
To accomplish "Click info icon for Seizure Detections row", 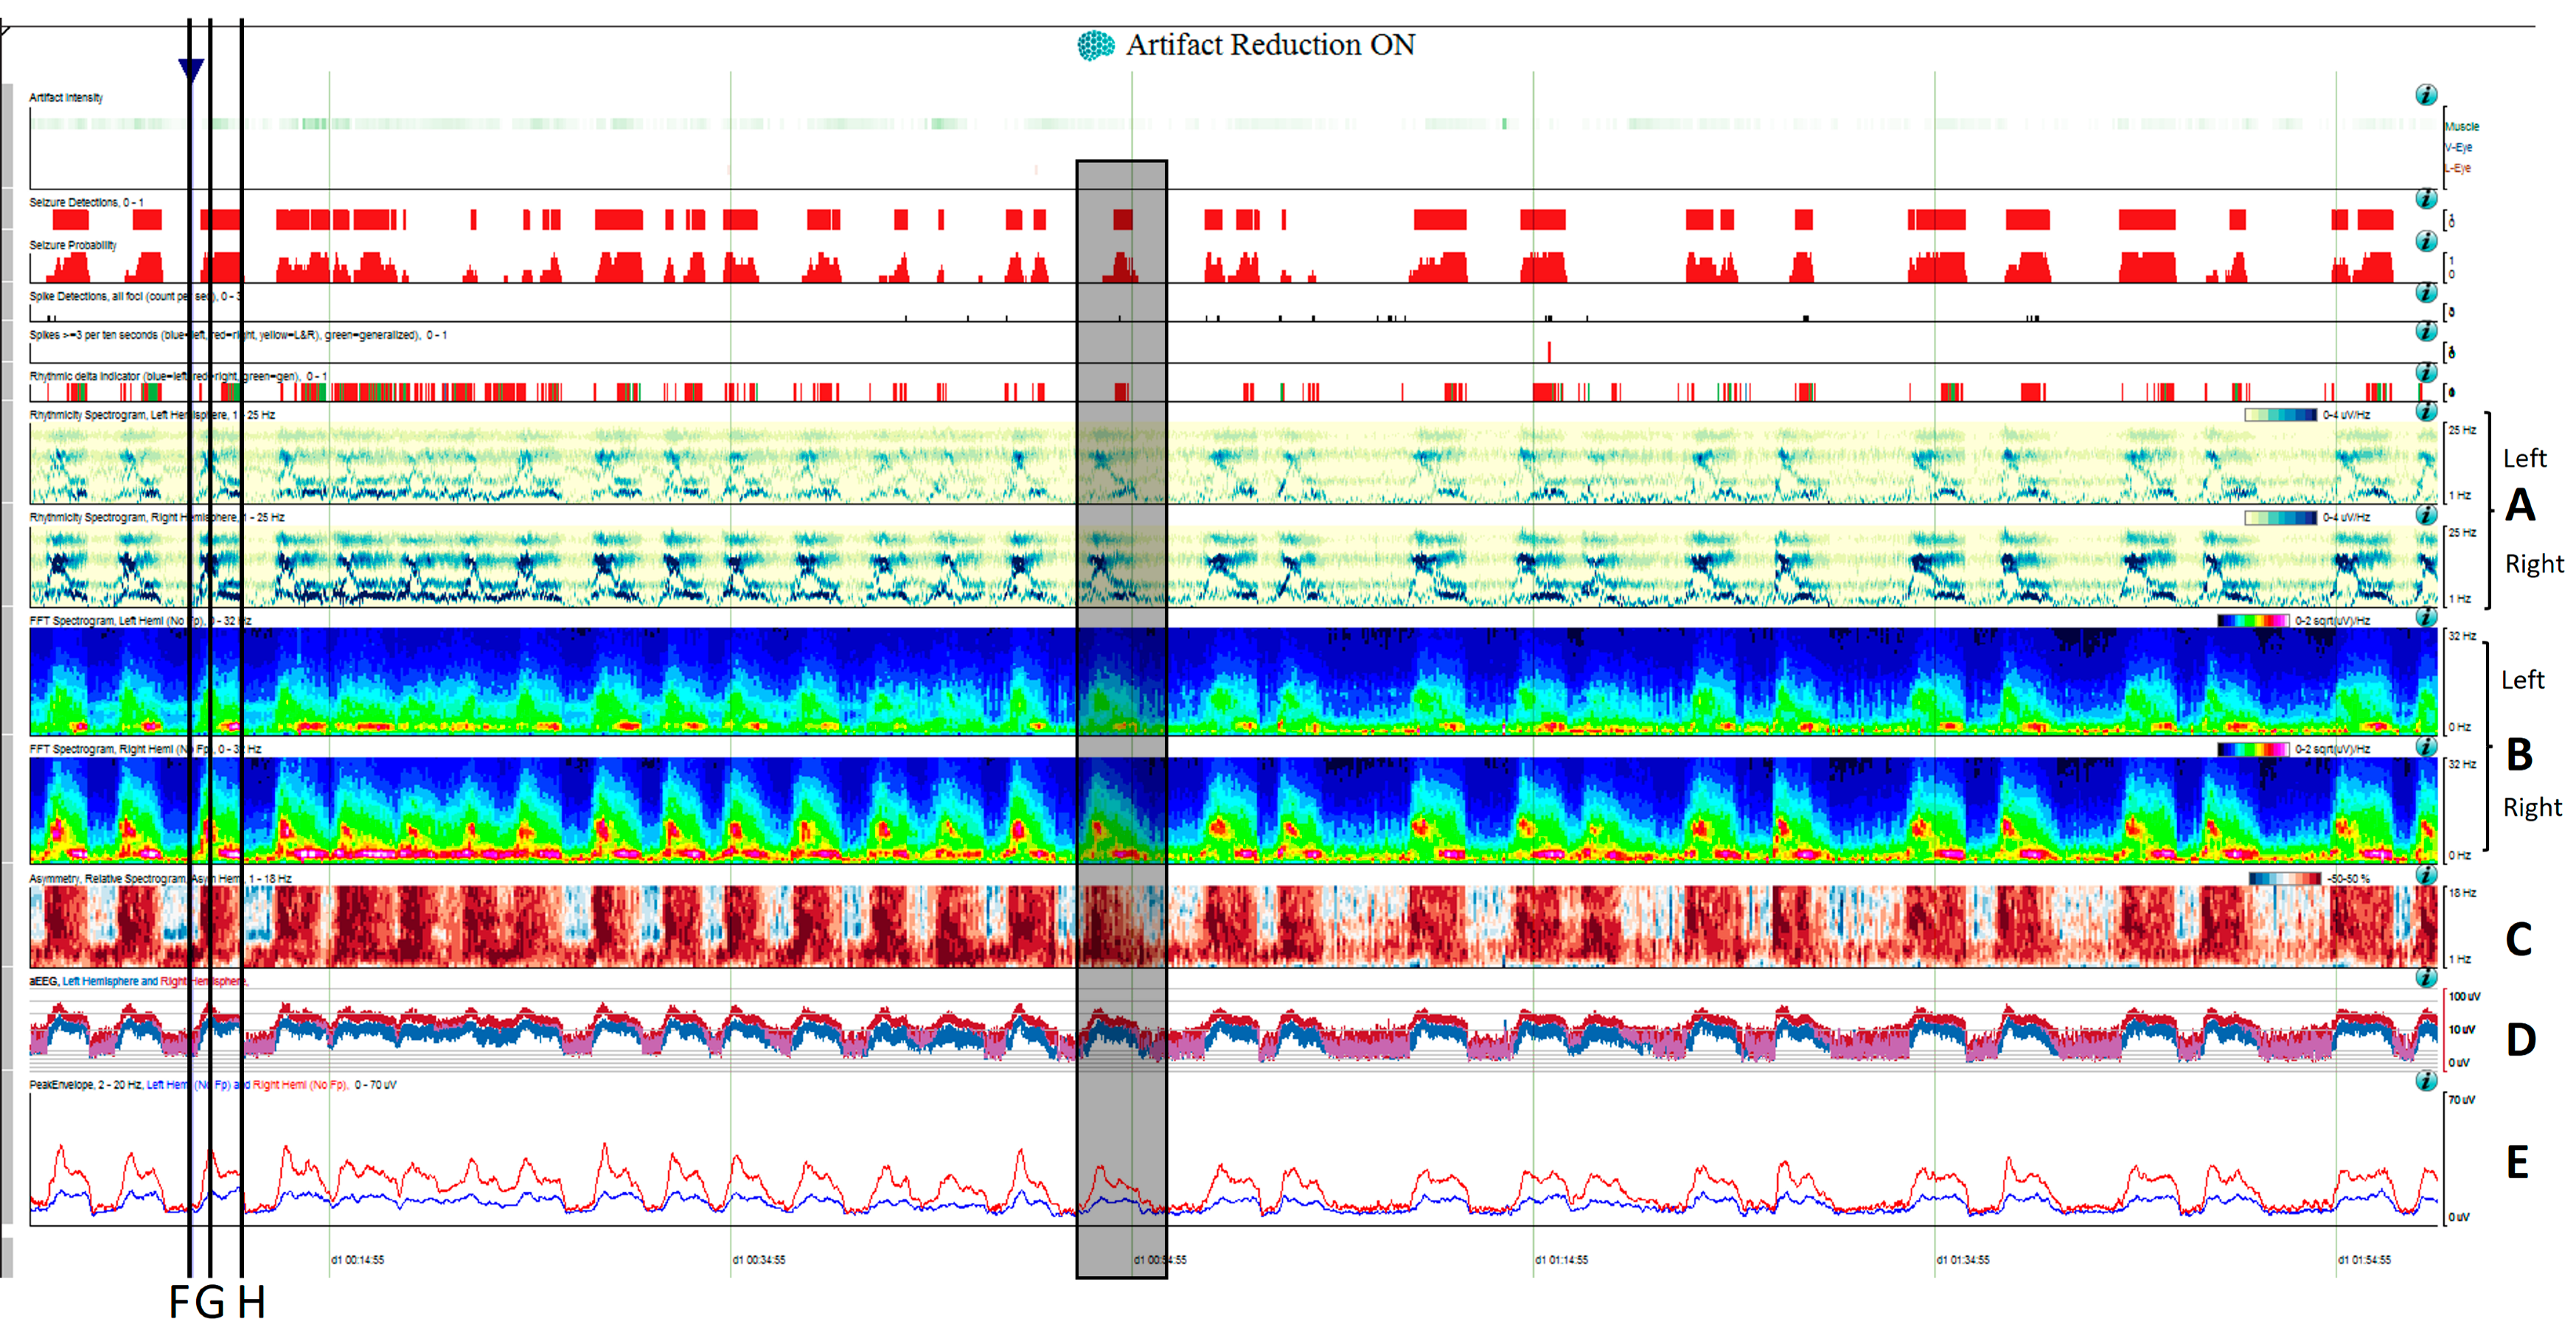I will 2426,199.
